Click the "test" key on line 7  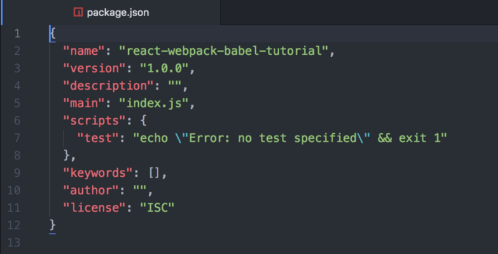coord(98,138)
